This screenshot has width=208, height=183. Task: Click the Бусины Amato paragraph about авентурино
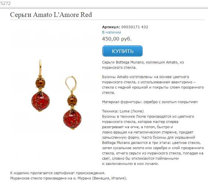click(x=153, y=85)
